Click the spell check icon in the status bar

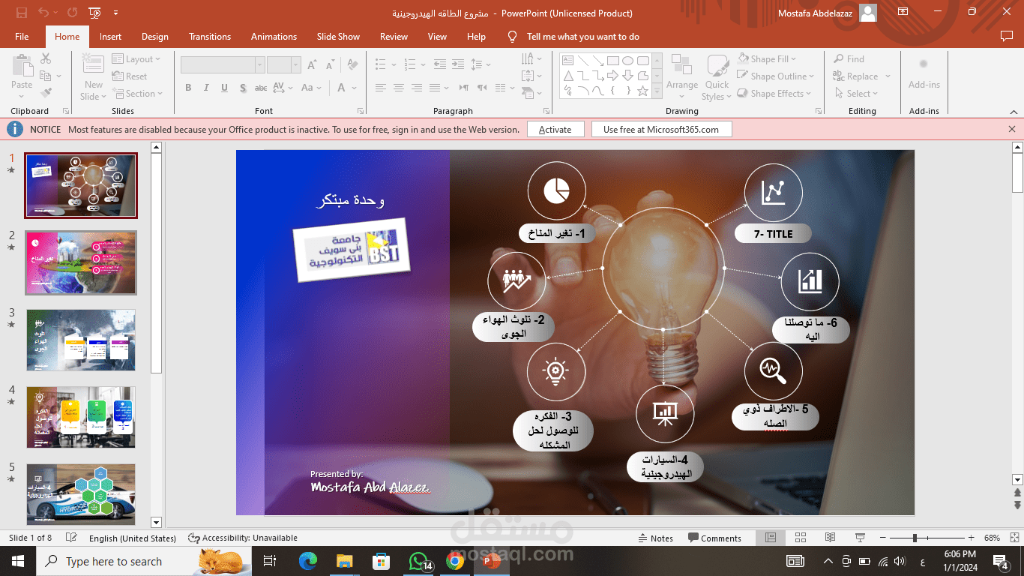tap(71, 538)
